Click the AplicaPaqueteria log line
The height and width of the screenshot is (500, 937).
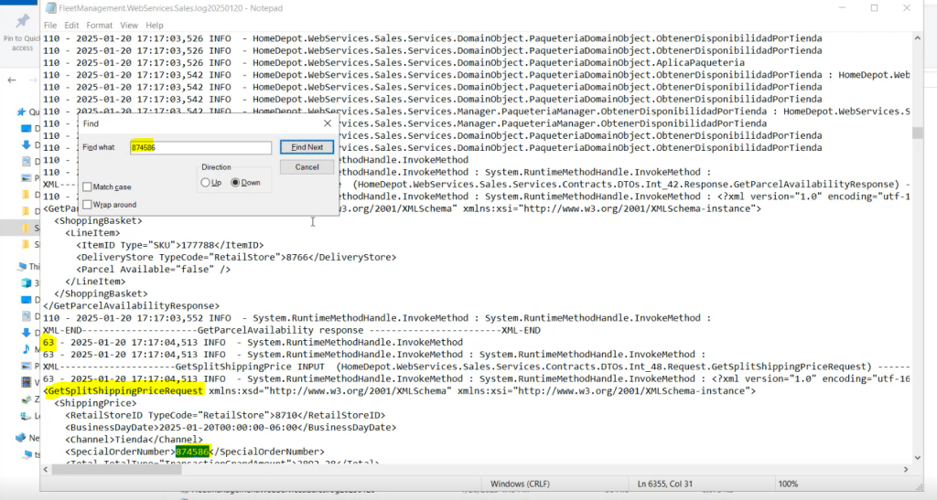pyautogui.click(x=393, y=63)
